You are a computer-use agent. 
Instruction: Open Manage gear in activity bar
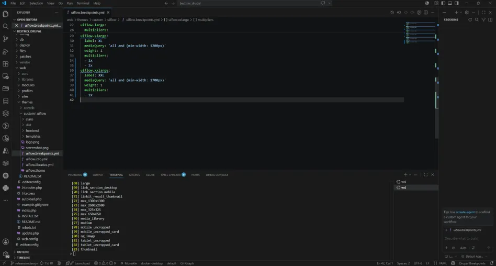5,254
